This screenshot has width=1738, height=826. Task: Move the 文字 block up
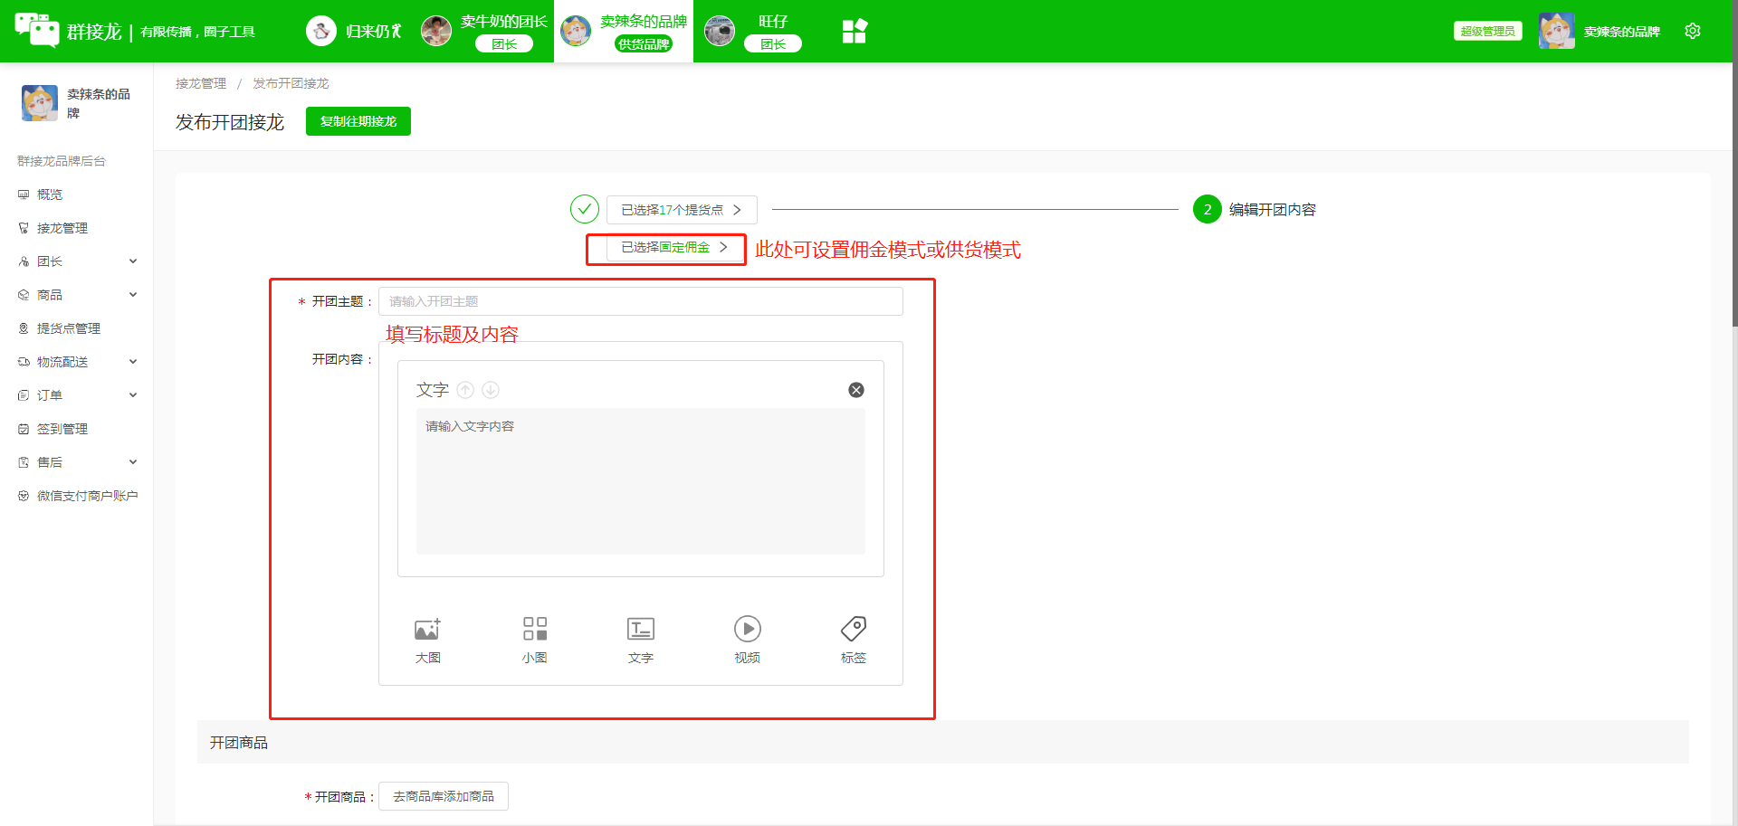tap(465, 390)
